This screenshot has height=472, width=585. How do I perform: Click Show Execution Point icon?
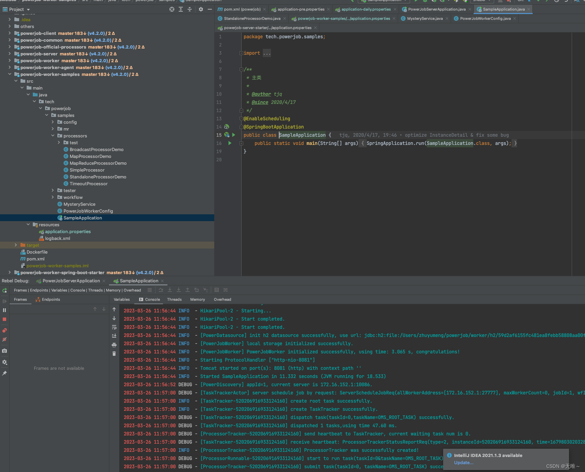point(150,290)
